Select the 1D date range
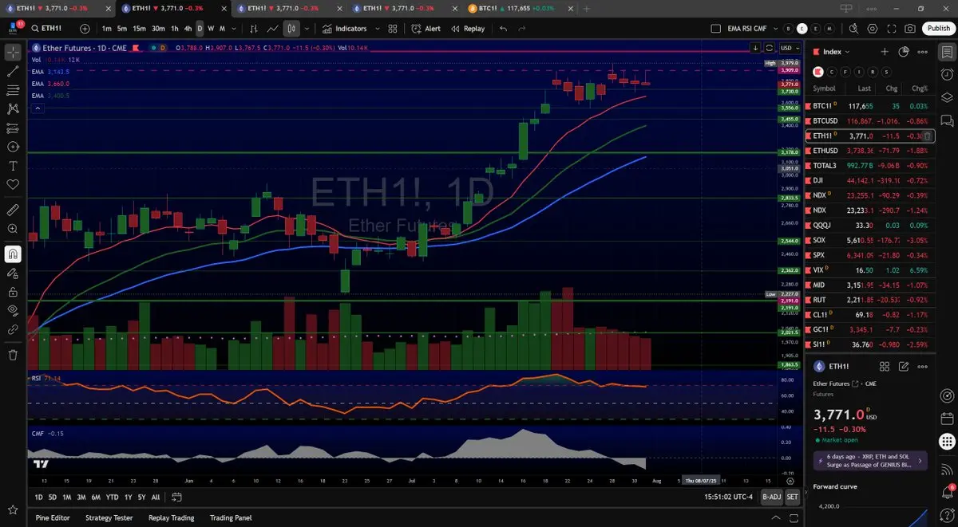Screen dimensions: 958x527 (38, 497)
